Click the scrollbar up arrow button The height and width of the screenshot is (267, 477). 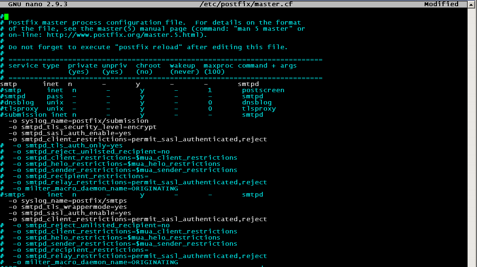[472, 4]
